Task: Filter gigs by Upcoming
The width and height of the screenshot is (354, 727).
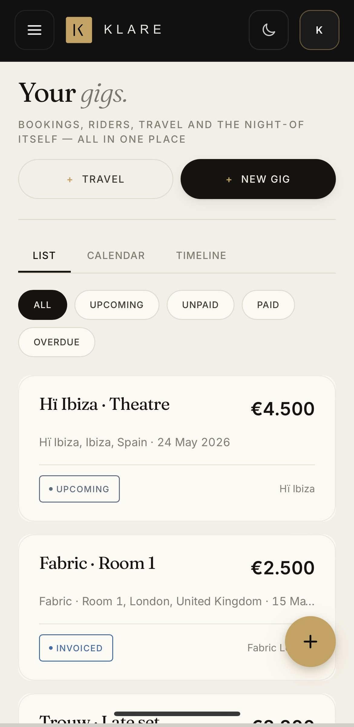Action: (117, 305)
